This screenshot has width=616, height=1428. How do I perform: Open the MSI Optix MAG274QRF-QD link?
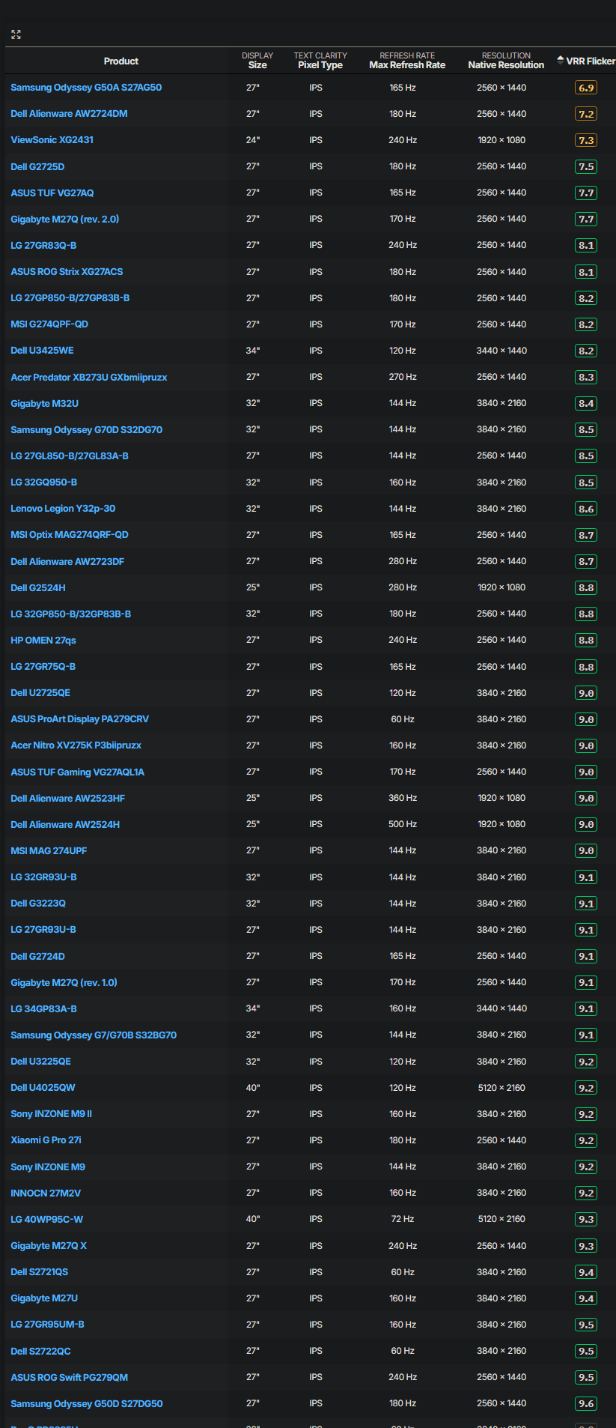[x=70, y=535]
